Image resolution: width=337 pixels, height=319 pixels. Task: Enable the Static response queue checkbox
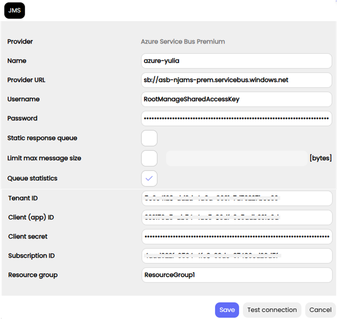point(149,138)
